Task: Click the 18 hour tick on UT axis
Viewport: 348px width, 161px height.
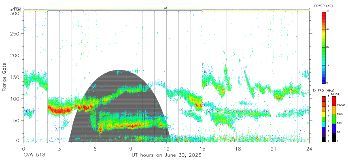Action: pos(238,149)
